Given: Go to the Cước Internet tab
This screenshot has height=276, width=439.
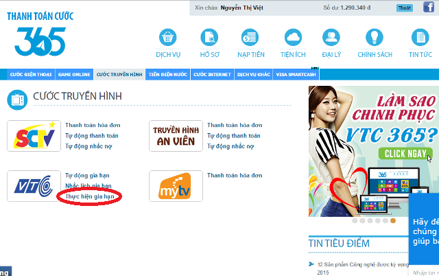Looking at the screenshot, I should point(212,75).
